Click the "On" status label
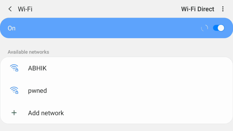Viewport: 233px width, 131px height. coord(11,28)
